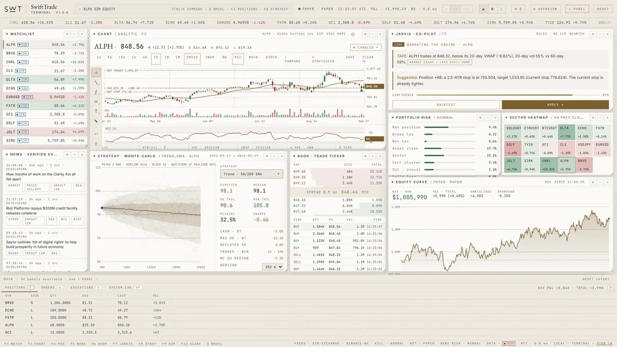Screen dimensions: 617x347
Task: Pin the Sector Heatmap panel
Action: [x=593, y=117]
